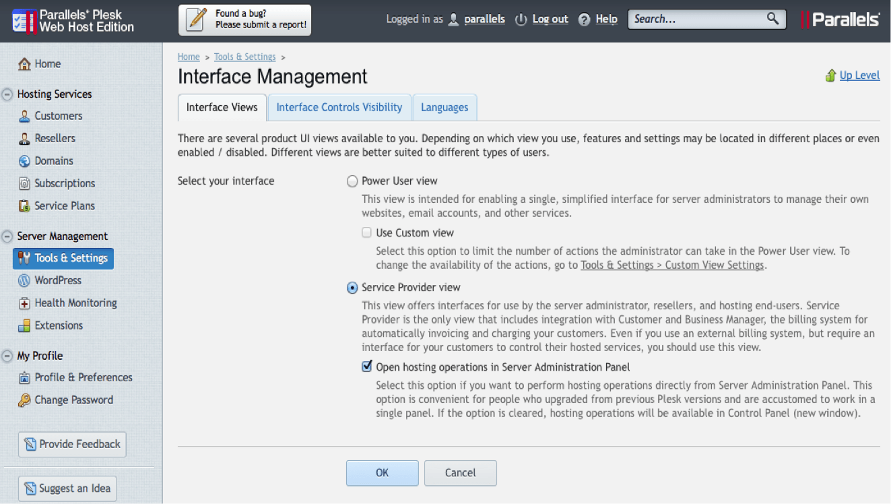This screenshot has width=891, height=504.
Task: Uncheck Open hosting operations in Server Administration Panel
Action: pyautogui.click(x=367, y=367)
